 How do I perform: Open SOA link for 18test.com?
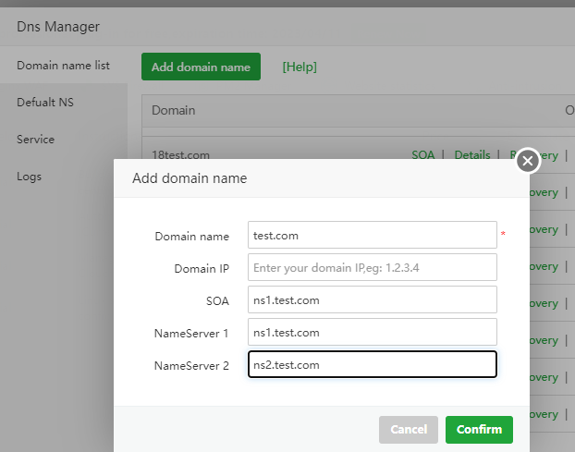(422, 155)
